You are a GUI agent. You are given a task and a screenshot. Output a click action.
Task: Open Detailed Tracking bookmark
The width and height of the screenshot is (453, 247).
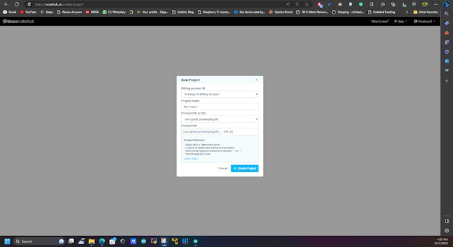click(381, 12)
